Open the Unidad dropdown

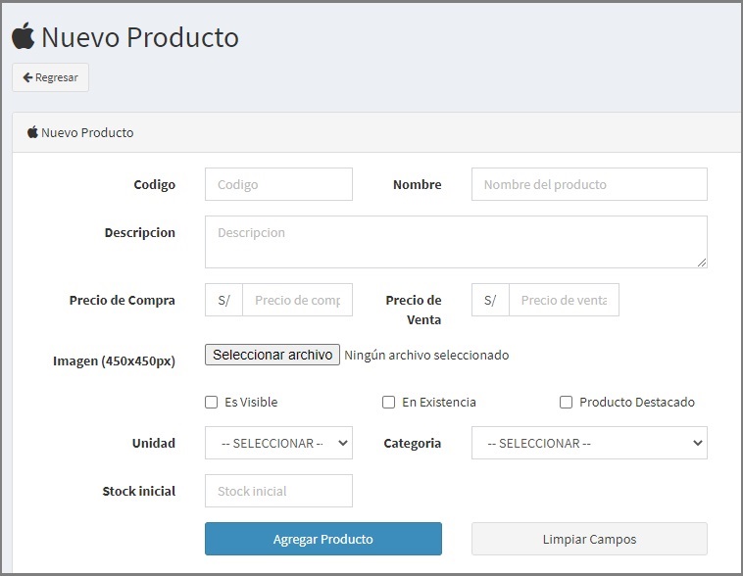click(278, 443)
